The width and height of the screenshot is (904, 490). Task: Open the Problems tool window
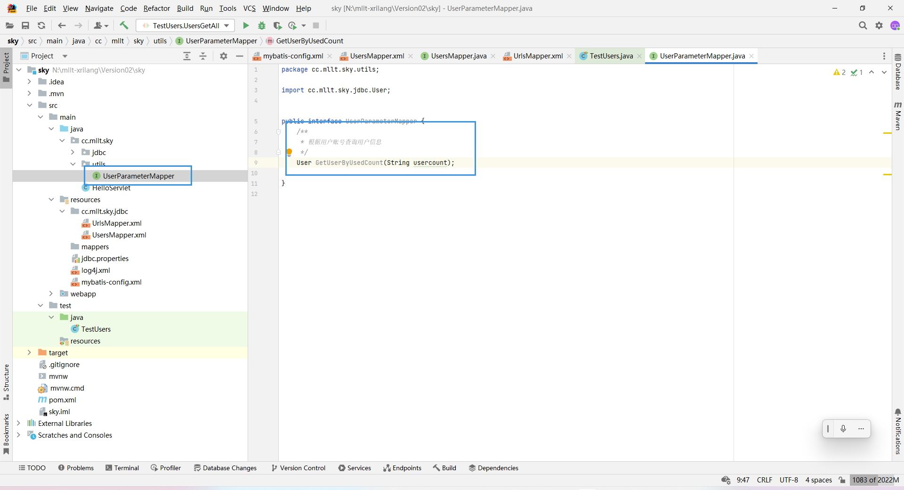76,468
